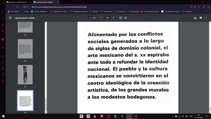Expand the Escritorio bookmark folder
The image size is (211, 119).
point(187,12)
